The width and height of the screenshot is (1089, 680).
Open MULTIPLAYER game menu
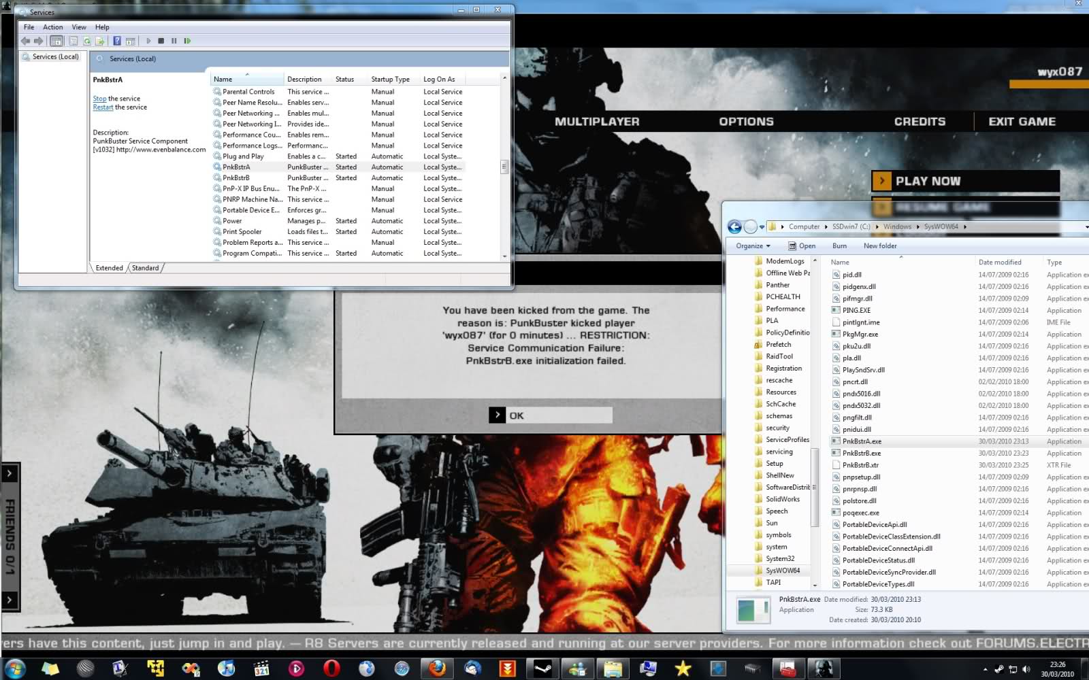(x=597, y=122)
